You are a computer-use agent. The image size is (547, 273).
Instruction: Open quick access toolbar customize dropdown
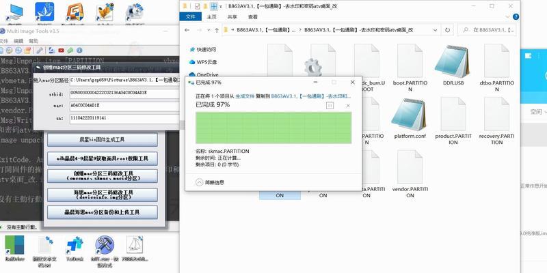click(x=221, y=6)
